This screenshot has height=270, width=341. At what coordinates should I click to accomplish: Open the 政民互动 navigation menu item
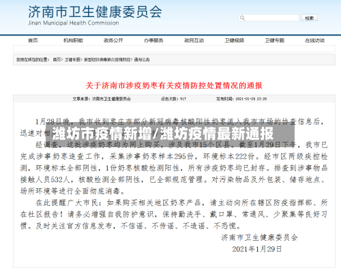pos(194,40)
